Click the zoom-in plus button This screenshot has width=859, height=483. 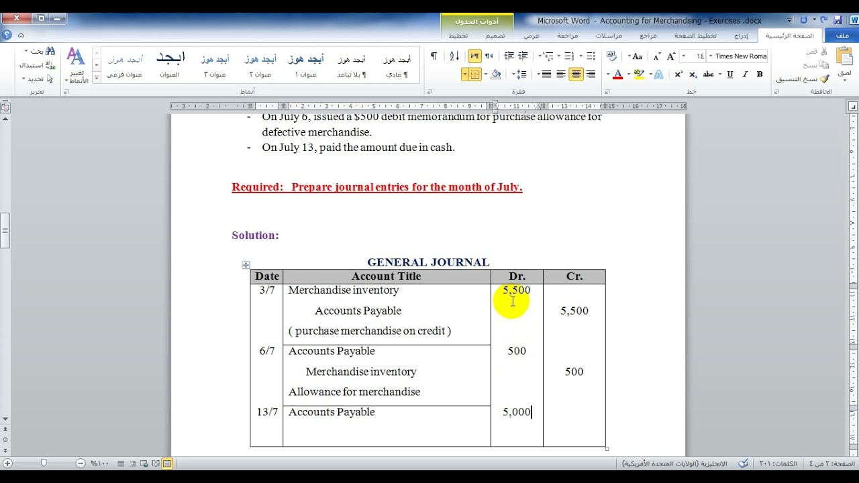pos(7,463)
